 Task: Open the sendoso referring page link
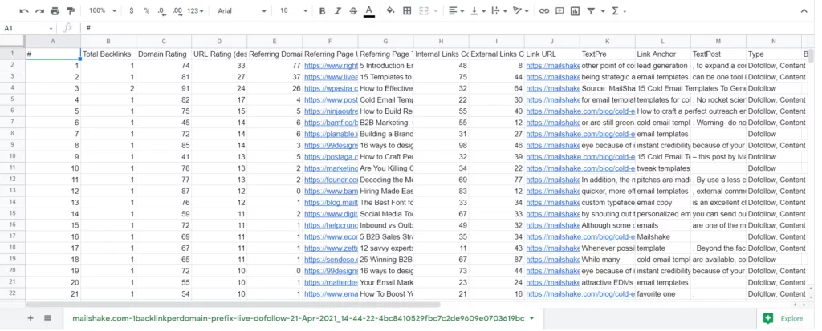coord(331,260)
